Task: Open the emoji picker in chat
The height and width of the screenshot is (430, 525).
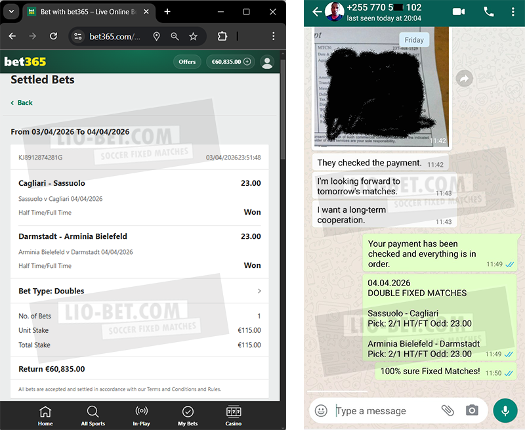Action: point(321,410)
